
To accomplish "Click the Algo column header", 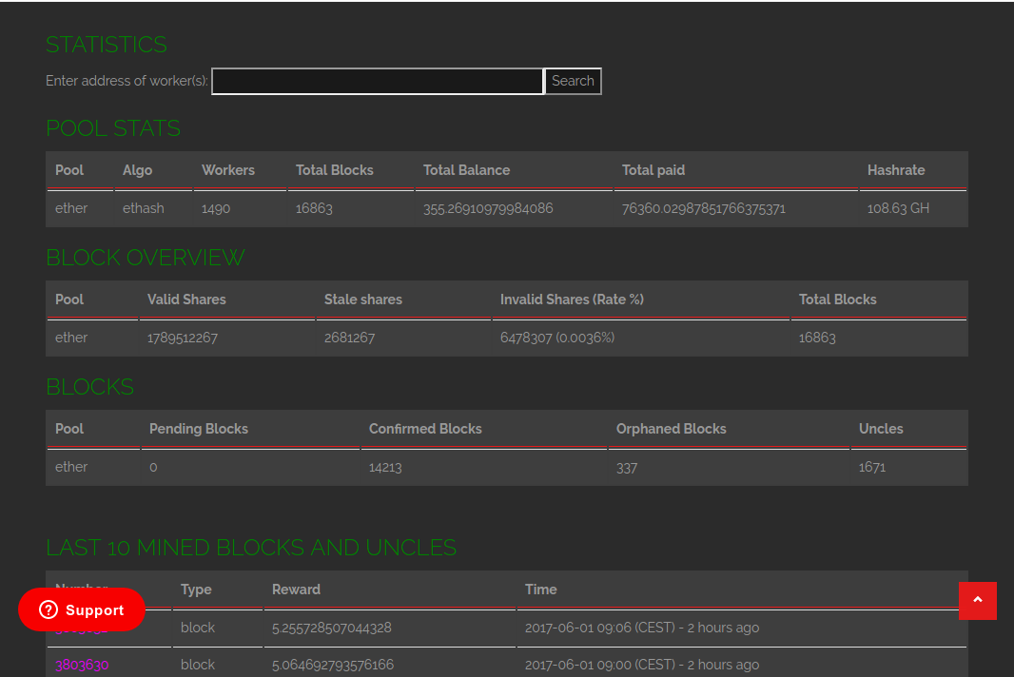I will (137, 170).
